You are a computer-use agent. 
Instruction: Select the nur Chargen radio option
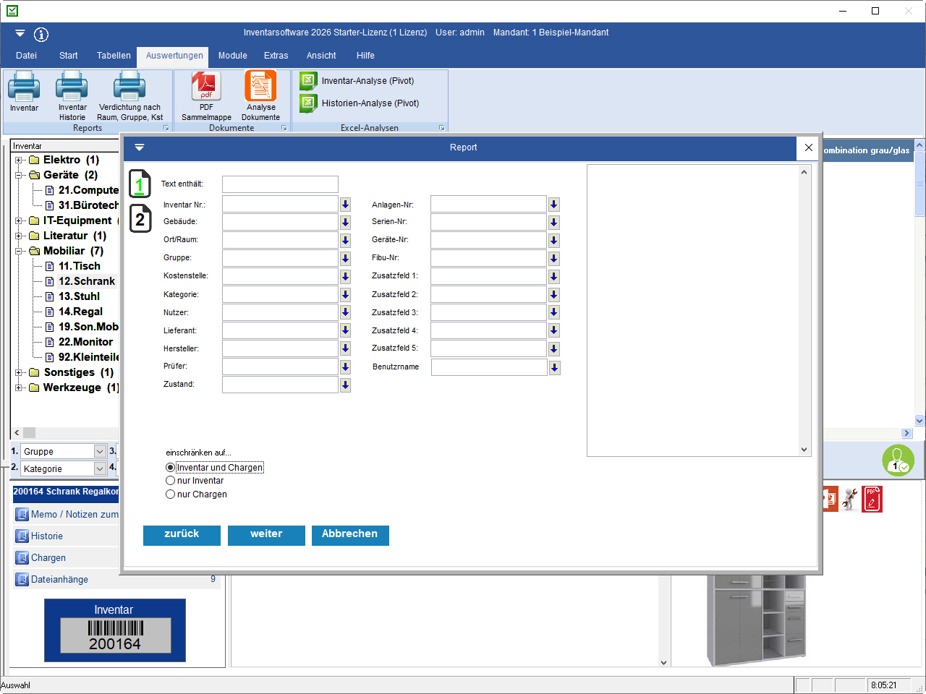coord(196,494)
